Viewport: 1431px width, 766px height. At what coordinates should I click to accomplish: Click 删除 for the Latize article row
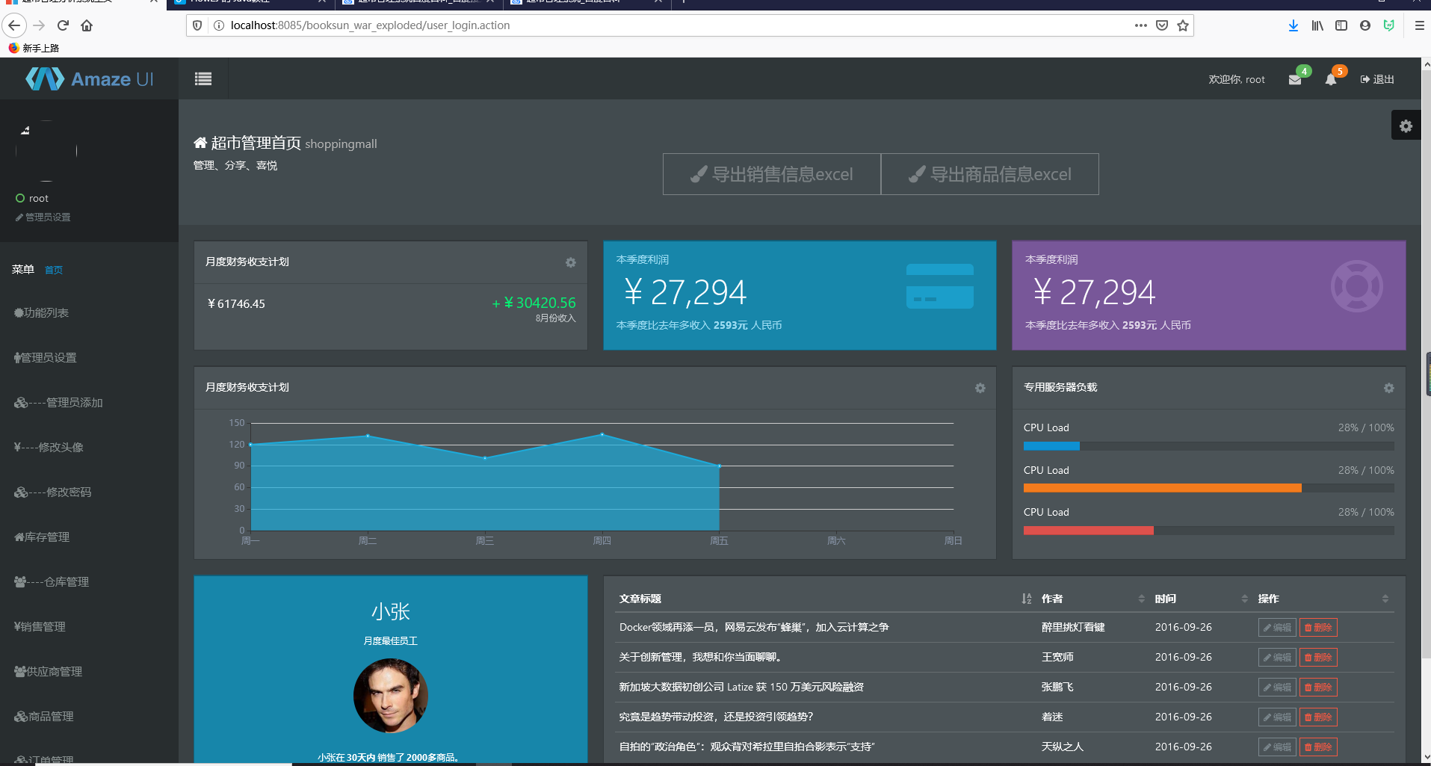tap(1318, 688)
